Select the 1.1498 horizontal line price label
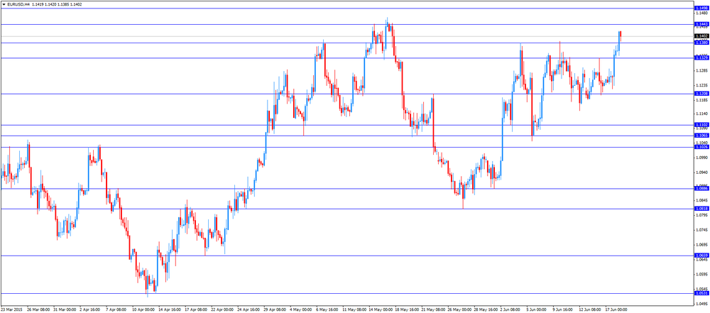The height and width of the screenshot is (313, 710). [x=701, y=9]
